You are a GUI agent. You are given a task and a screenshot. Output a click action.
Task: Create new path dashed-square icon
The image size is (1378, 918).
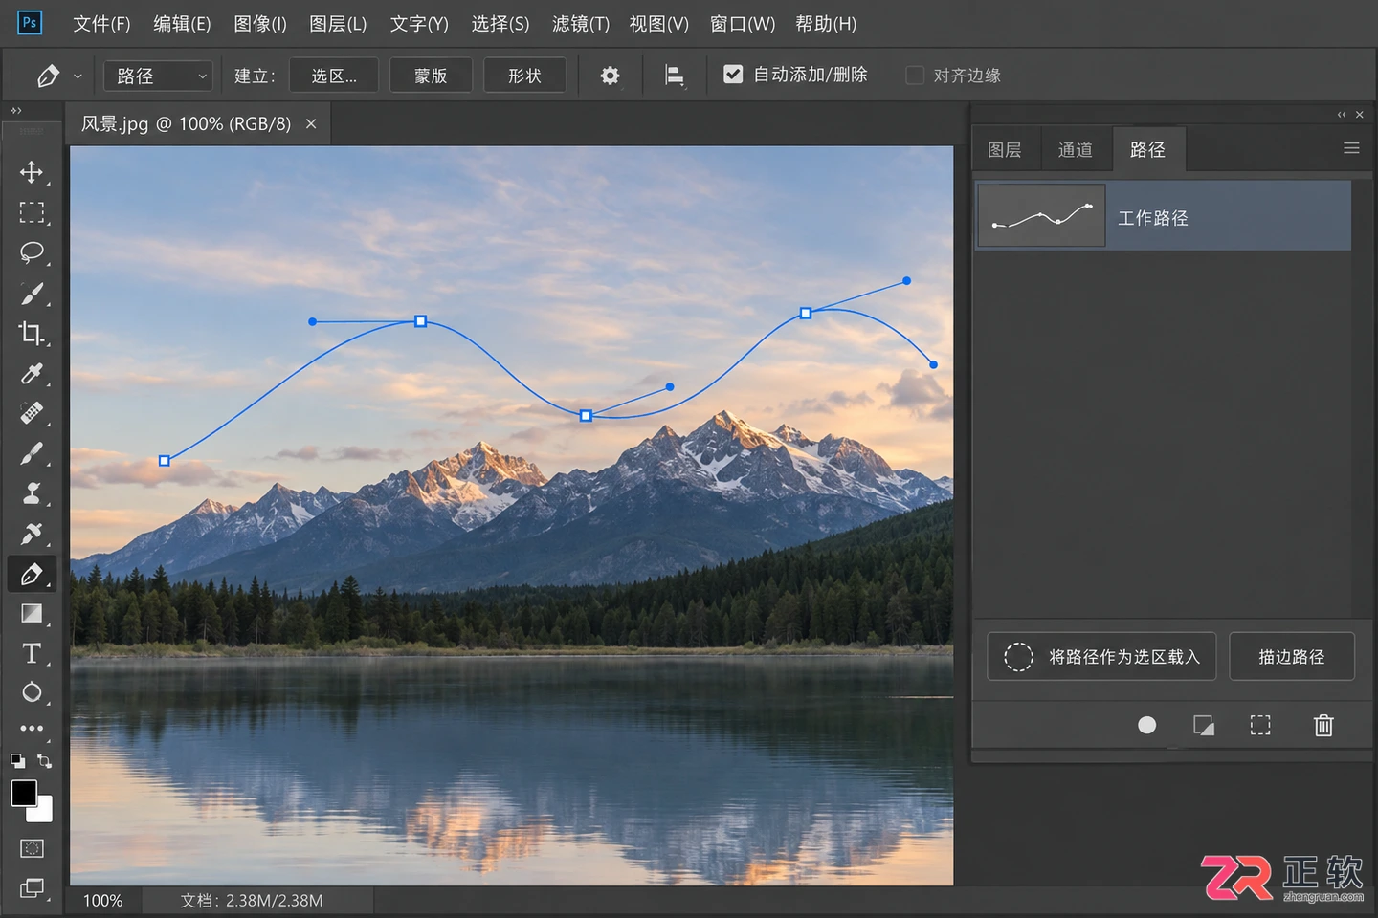pos(1260,725)
